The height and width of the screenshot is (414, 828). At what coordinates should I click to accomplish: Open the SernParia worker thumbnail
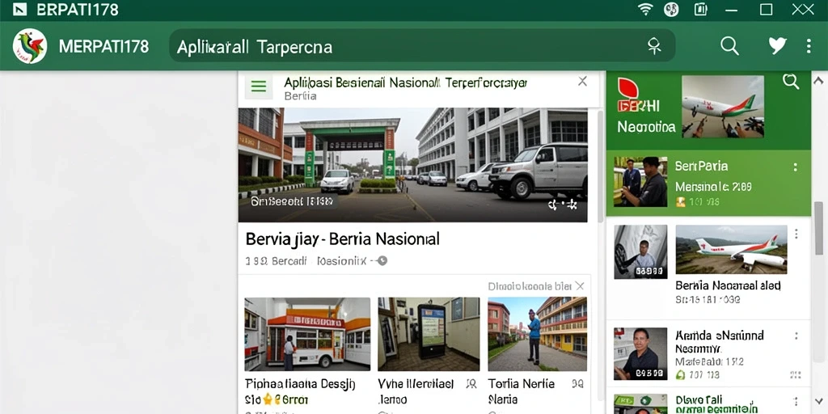pos(640,181)
